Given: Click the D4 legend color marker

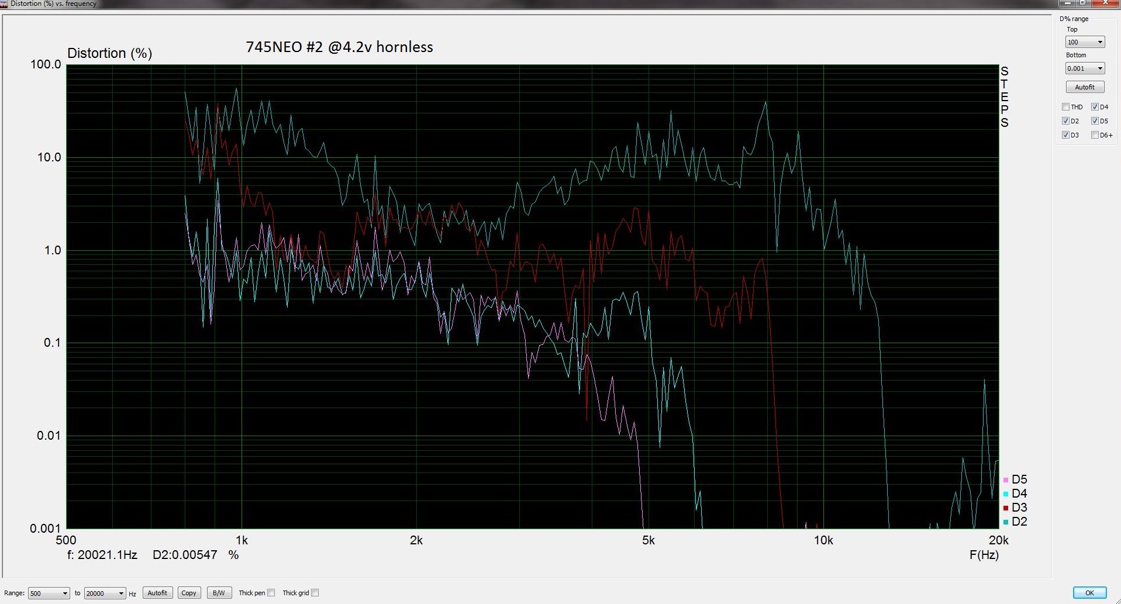Looking at the screenshot, I should (1005, 494).
